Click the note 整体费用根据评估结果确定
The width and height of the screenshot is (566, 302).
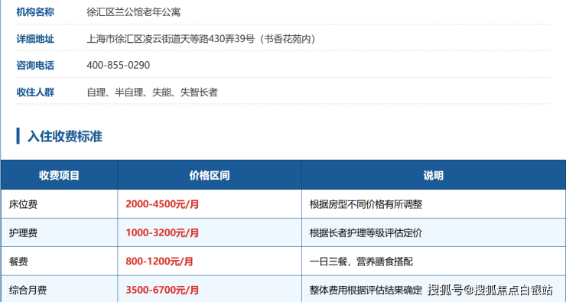click(x=366, y=290)
